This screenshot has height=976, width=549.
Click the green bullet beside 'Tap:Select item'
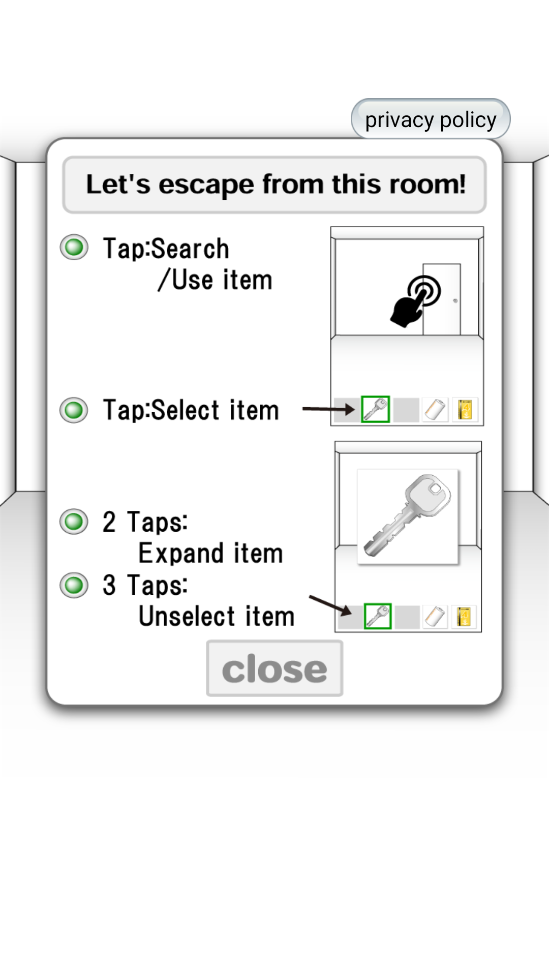(x=74, y=410)
